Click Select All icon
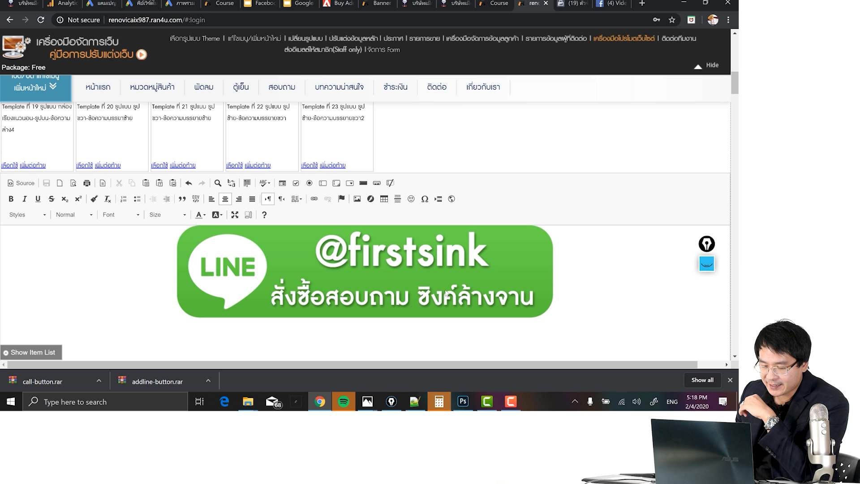 (x=247, y=183)
